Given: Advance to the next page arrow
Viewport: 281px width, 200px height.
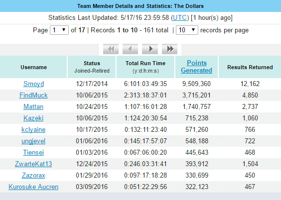Looking at the screenshot, I should pos(150,49).
